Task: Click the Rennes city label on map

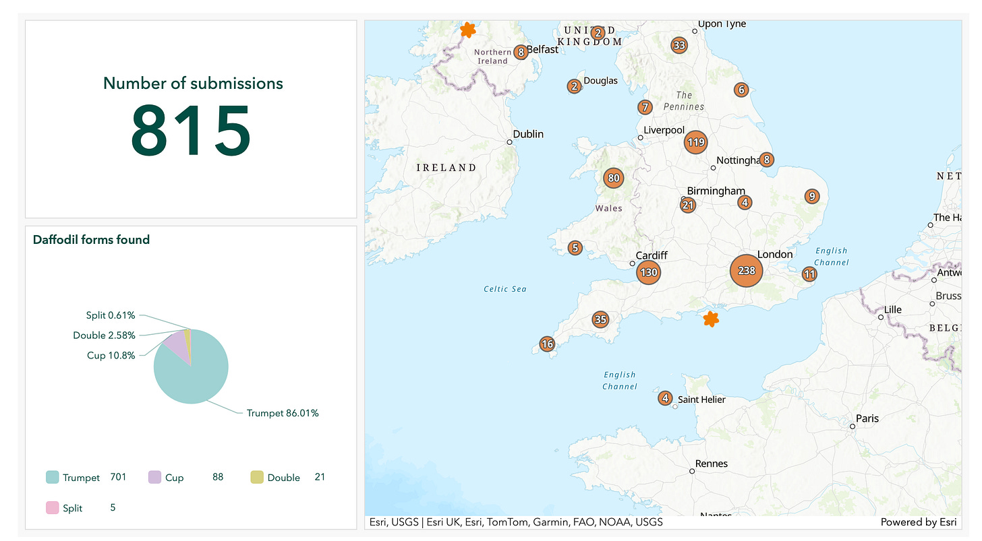Action: pyautogui.click(x=712, y=464)
